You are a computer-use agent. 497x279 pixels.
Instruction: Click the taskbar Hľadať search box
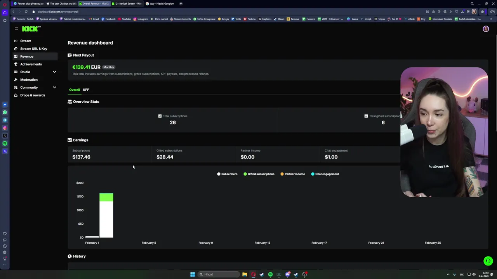tap(219, 274)
